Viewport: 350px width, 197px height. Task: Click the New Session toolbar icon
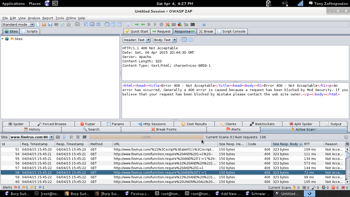click(x=38, y=25)
